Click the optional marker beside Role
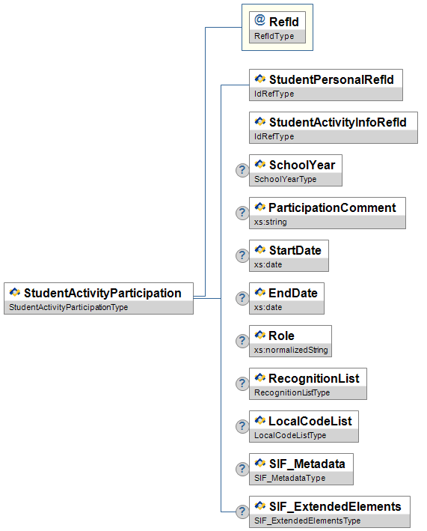The height and width of the screenshot is (531, 427). 242,341
